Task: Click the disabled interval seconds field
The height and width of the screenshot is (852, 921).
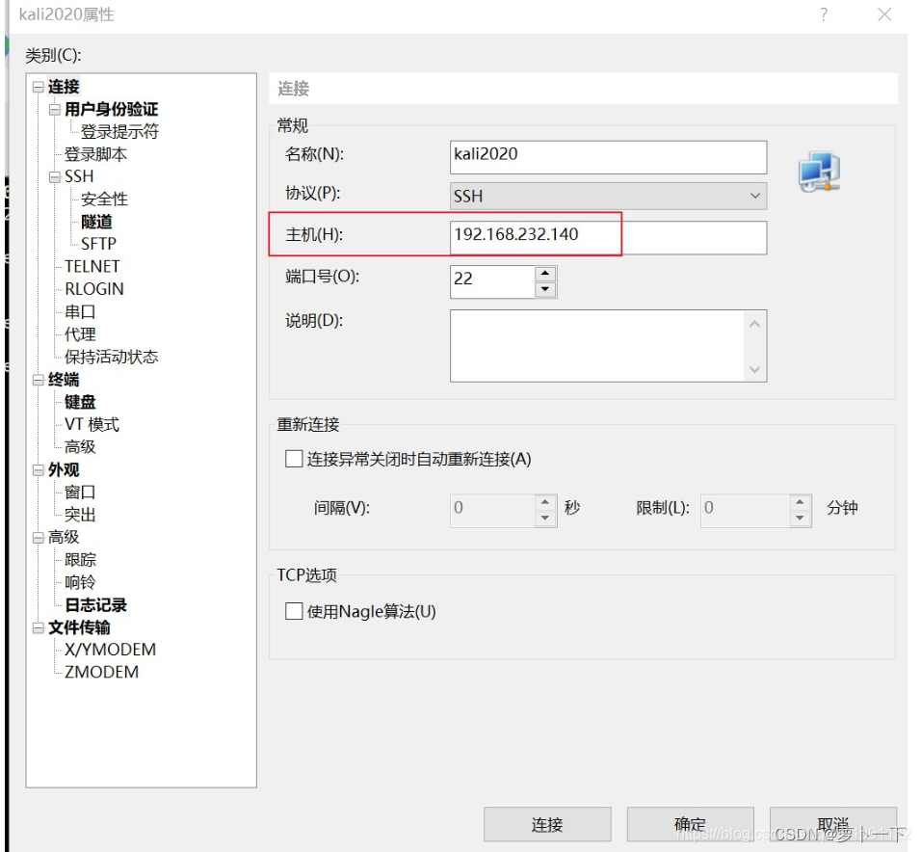Action: pos(492,511)
